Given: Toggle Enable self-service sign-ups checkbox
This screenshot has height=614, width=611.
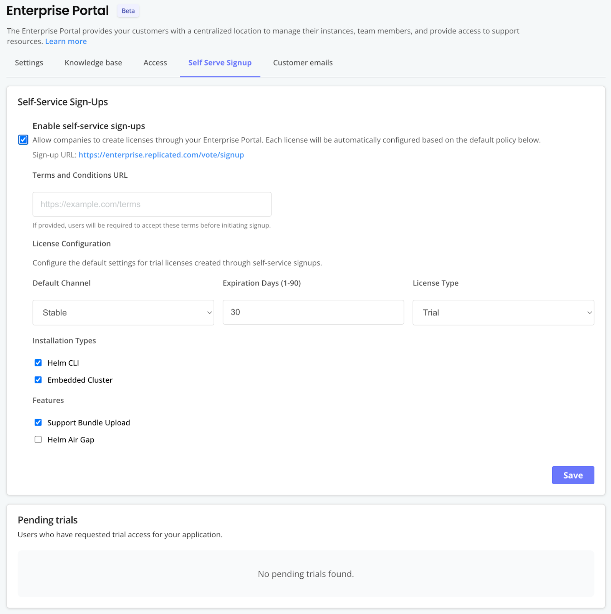Looking at the screenshot, I should [23, 140].
